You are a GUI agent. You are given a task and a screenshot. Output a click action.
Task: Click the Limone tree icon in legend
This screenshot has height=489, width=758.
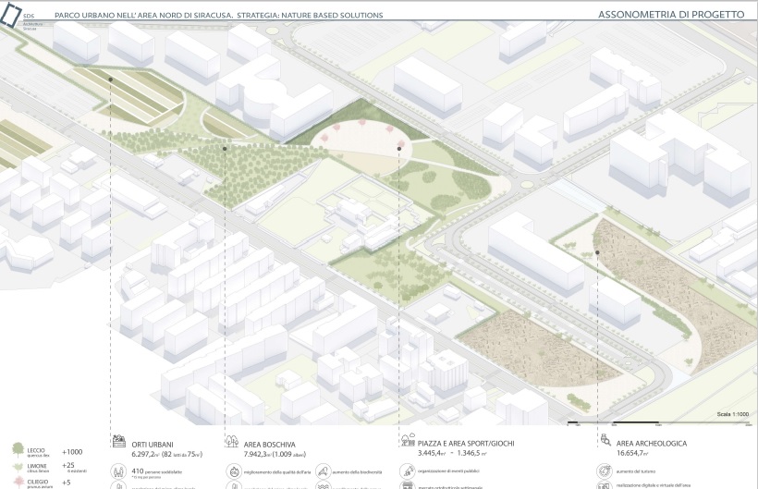click(x=18, y=468)
